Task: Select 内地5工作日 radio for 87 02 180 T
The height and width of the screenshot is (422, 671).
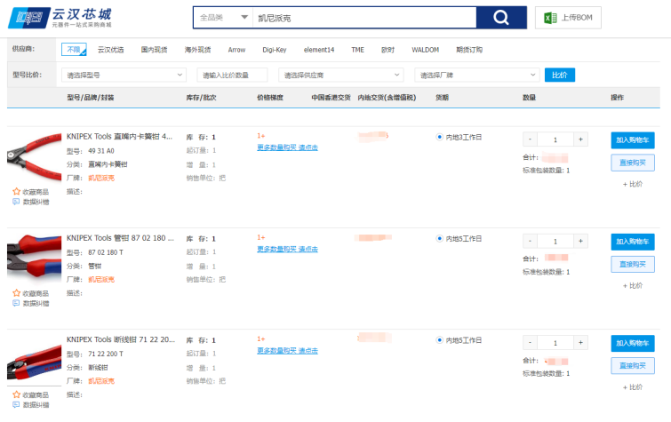Action: 440,238
